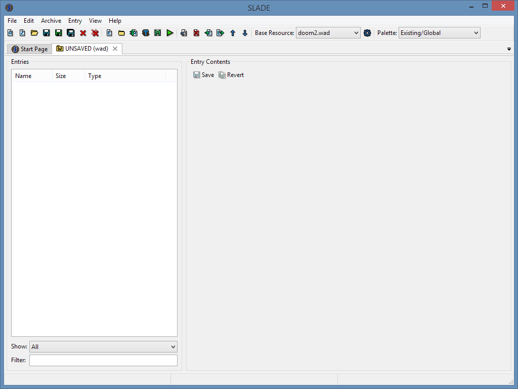Save the archive with the blue floppy icon

tap(46, 33)
